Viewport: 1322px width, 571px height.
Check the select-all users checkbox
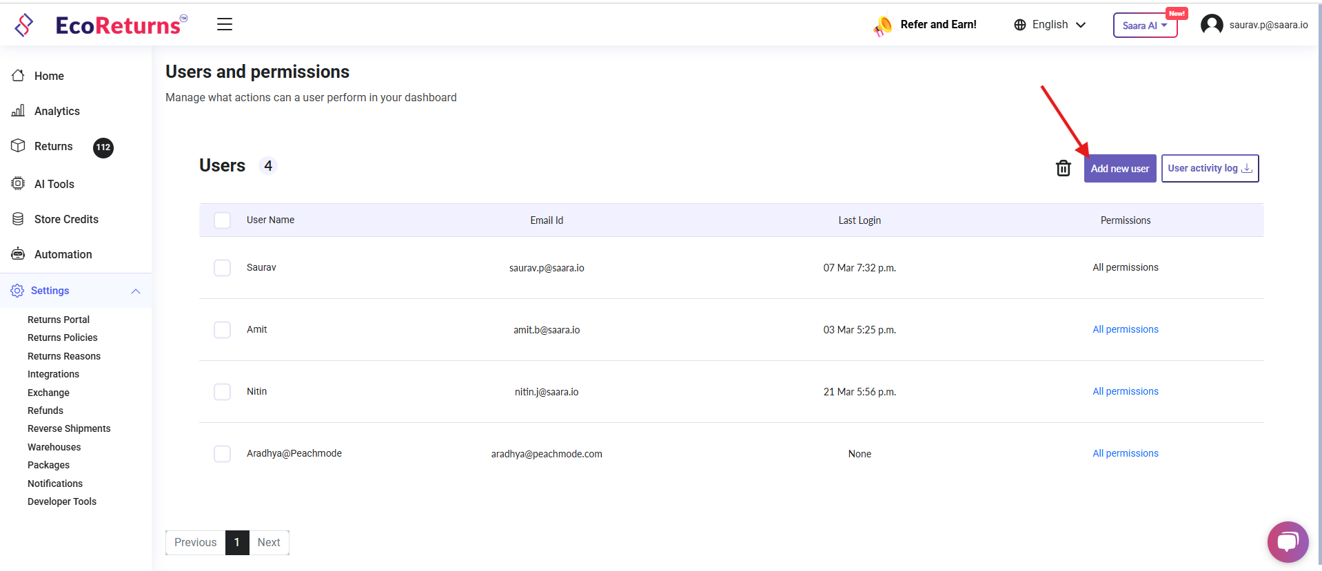(x=222, y=220)
